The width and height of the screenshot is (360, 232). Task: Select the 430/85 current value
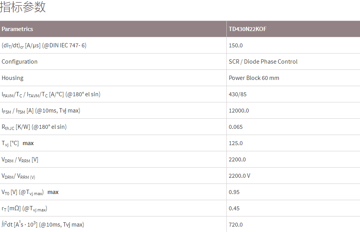click(x=237, y=94)
